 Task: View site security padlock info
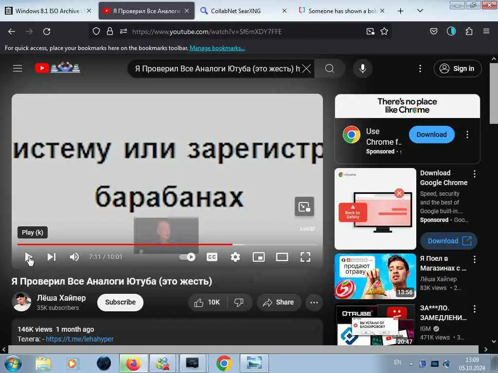coord(110,31)
